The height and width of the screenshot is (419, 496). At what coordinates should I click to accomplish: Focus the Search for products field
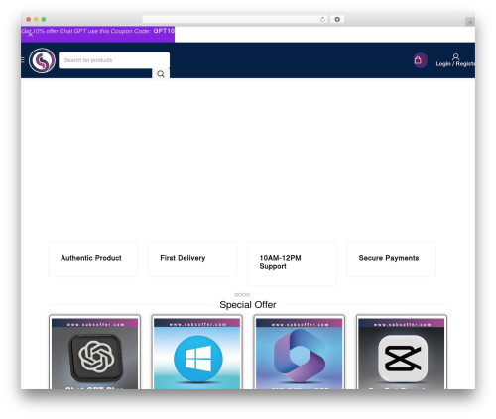(x=114, y=60)
